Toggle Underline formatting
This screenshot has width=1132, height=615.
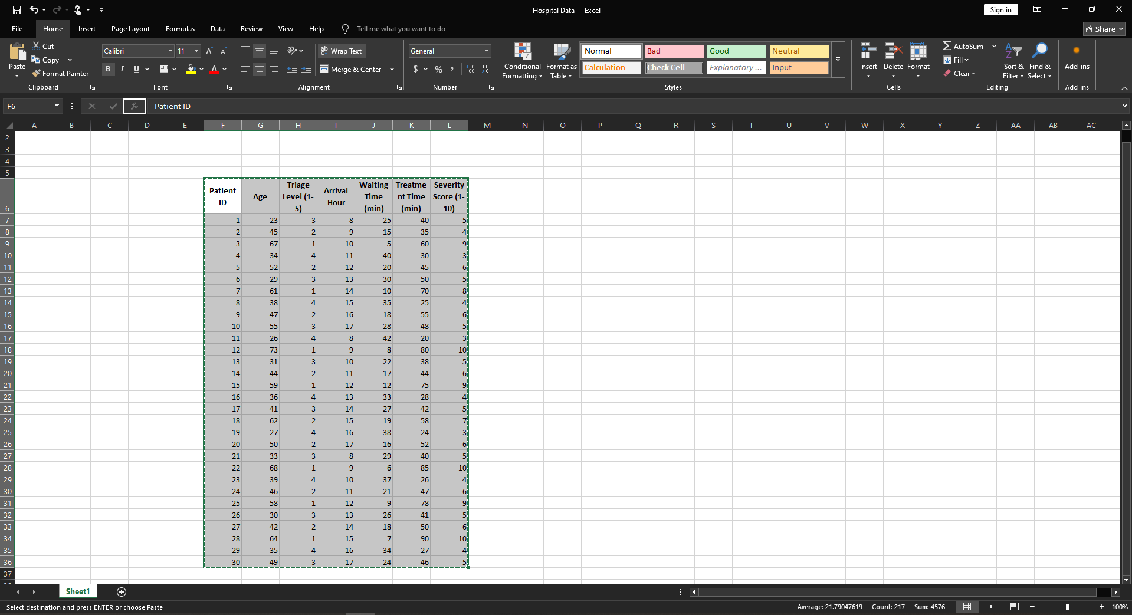click(x=136, y=69)
